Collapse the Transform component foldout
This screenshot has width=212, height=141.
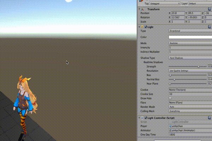pos(139,9)
